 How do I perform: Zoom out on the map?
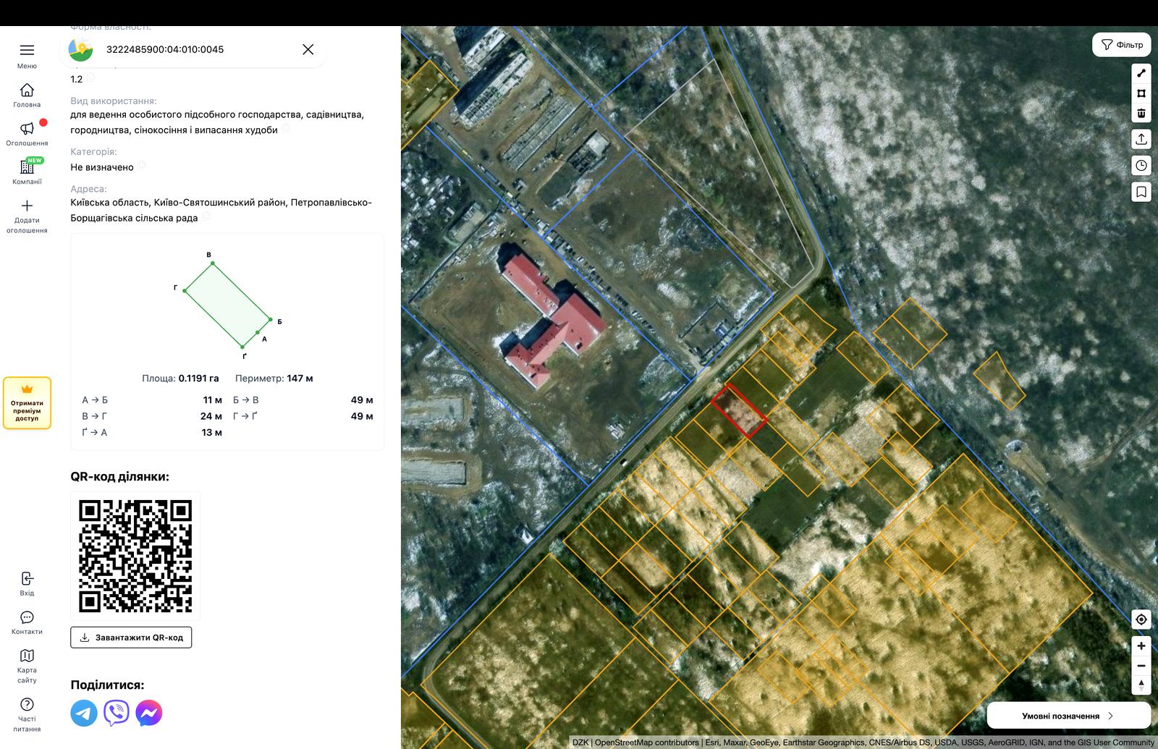click(1141, 666)
